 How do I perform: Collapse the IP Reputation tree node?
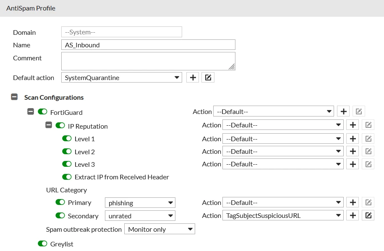[x=49, y=125]
